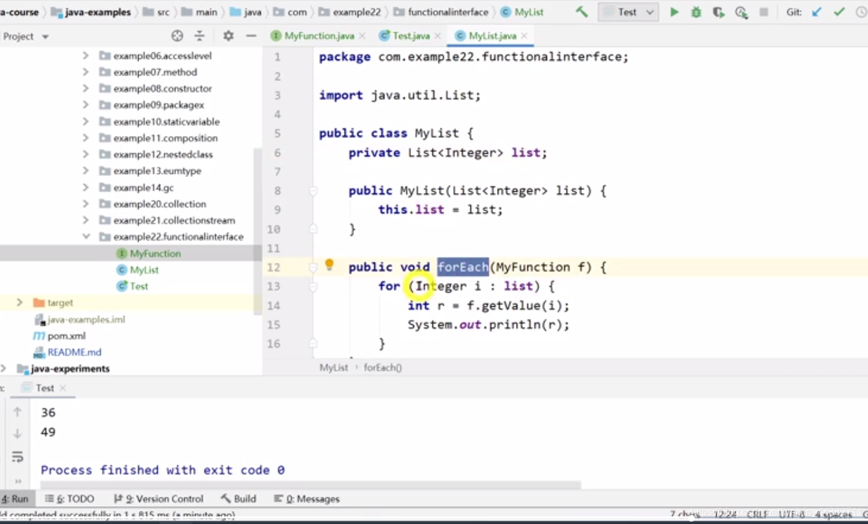Image resolution: width=868 pixels, height=524 pixels.
Task: Collapse the example22.functionalinterface folder
Action: coord(85,237)
